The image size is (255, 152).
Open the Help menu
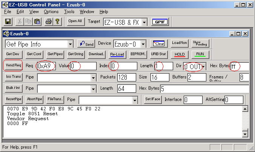104,12
